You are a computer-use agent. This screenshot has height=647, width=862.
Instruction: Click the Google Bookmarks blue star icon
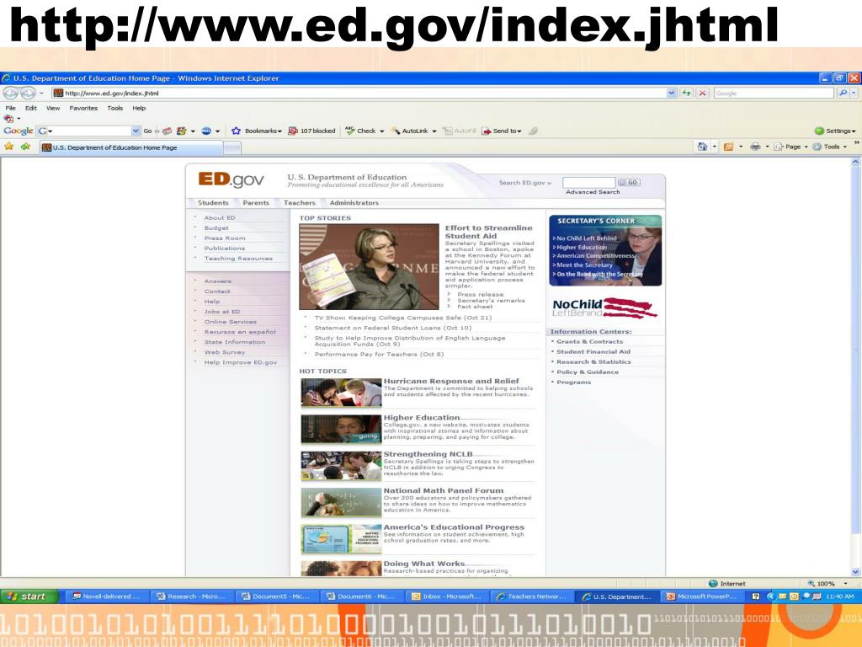click(x=237, y=131)
